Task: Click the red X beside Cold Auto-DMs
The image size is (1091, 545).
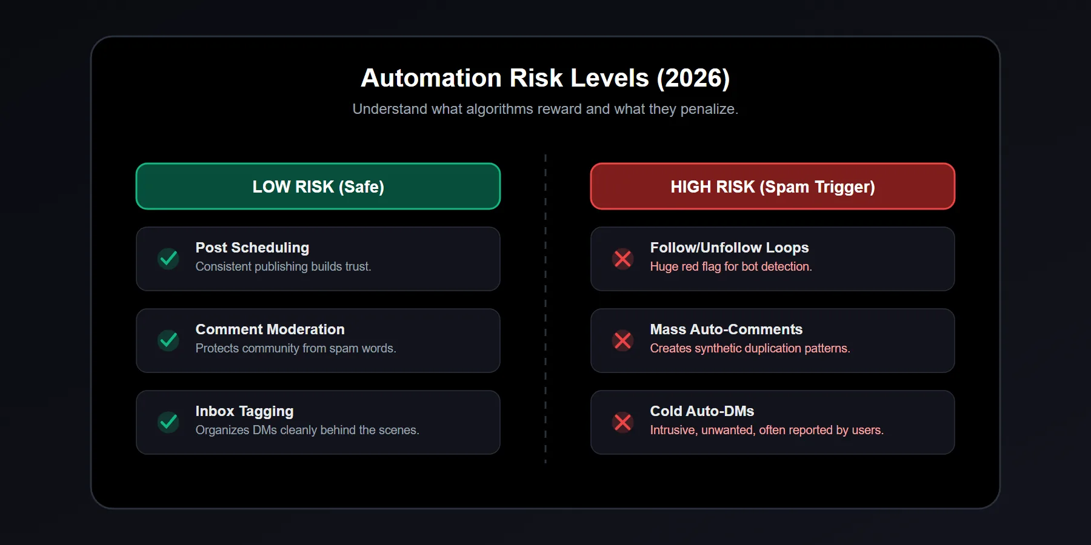Action: tap(623, 422)
